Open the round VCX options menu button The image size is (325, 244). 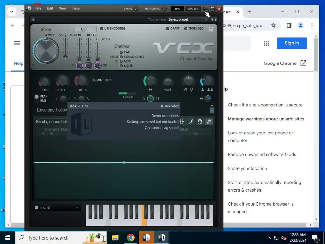coord(211,29)
